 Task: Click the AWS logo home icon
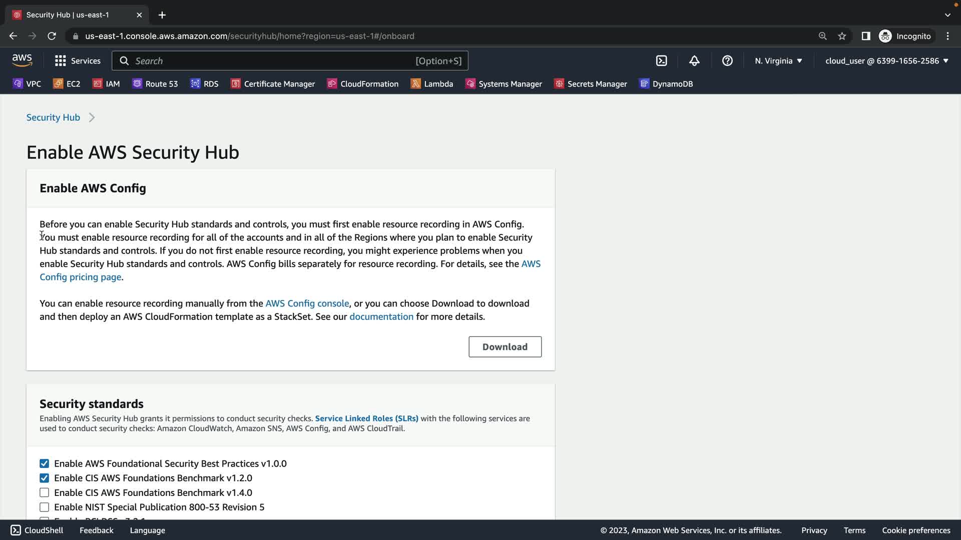tap(22, 60)
